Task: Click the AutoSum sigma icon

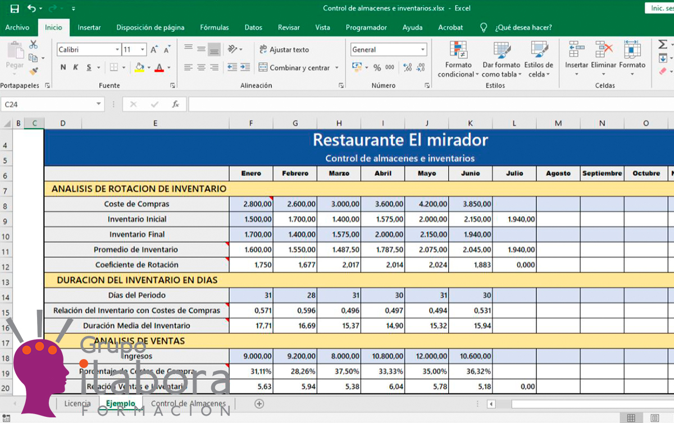Action: (x=663, y=44)
